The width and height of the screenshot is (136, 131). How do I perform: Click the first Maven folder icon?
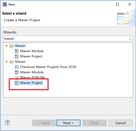point(12,46)
